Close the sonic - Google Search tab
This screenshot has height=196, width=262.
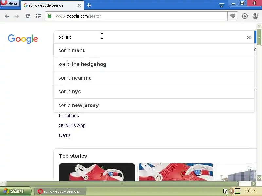coord(79,5)
